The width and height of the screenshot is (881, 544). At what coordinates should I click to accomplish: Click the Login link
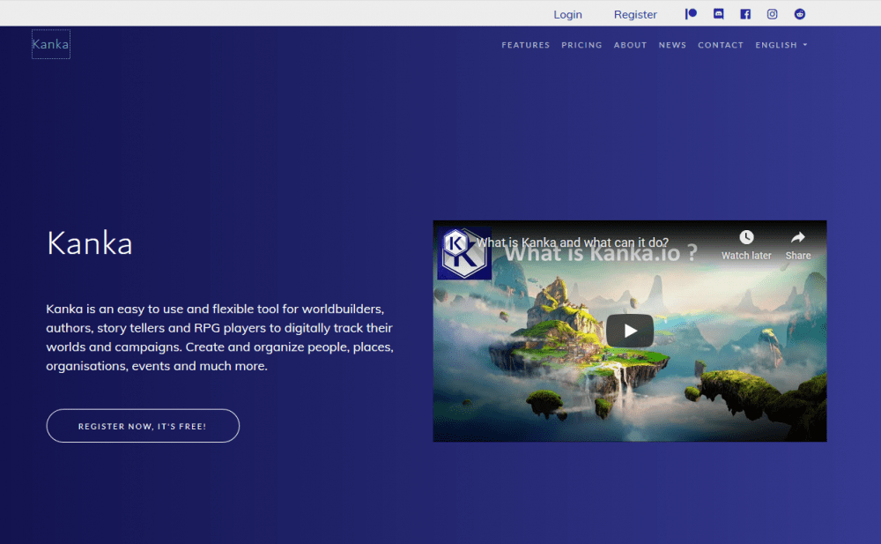click(x=567, y=14)
